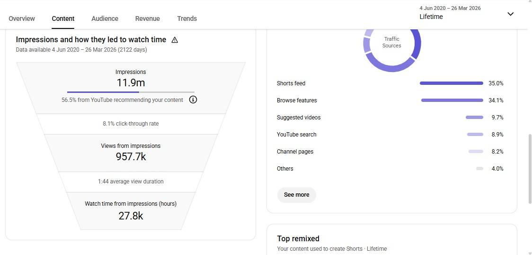The height and width of the screenshot is (255, 532).
Task: Open the Lifetime date range selector
Action: [x=450, y=13]
